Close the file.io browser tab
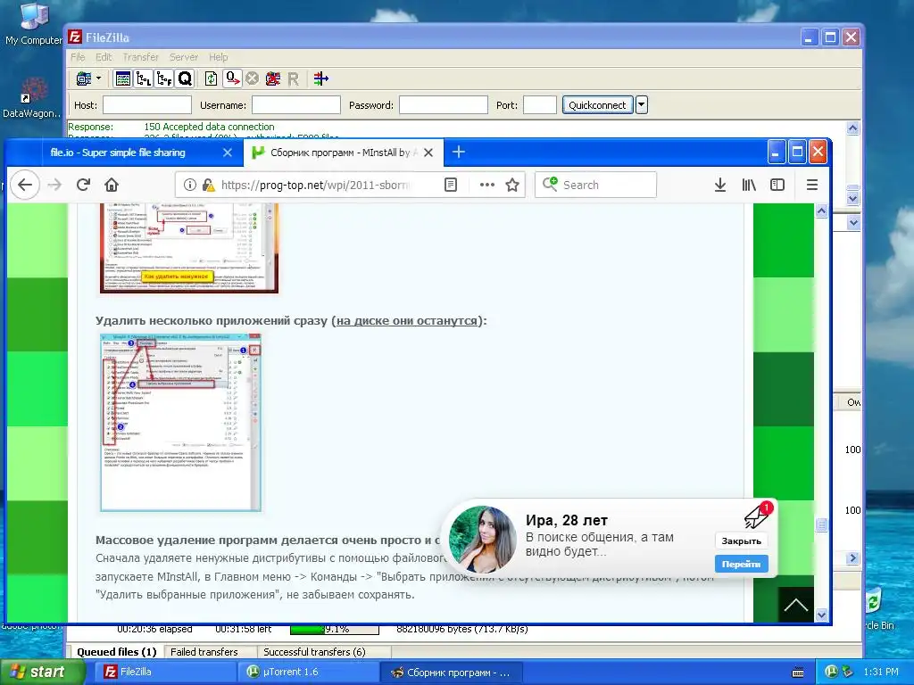The image size is (914, 685). coord(228,153)
